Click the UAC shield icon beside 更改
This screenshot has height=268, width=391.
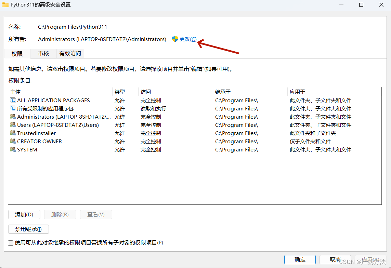click(x=175, y=39)
